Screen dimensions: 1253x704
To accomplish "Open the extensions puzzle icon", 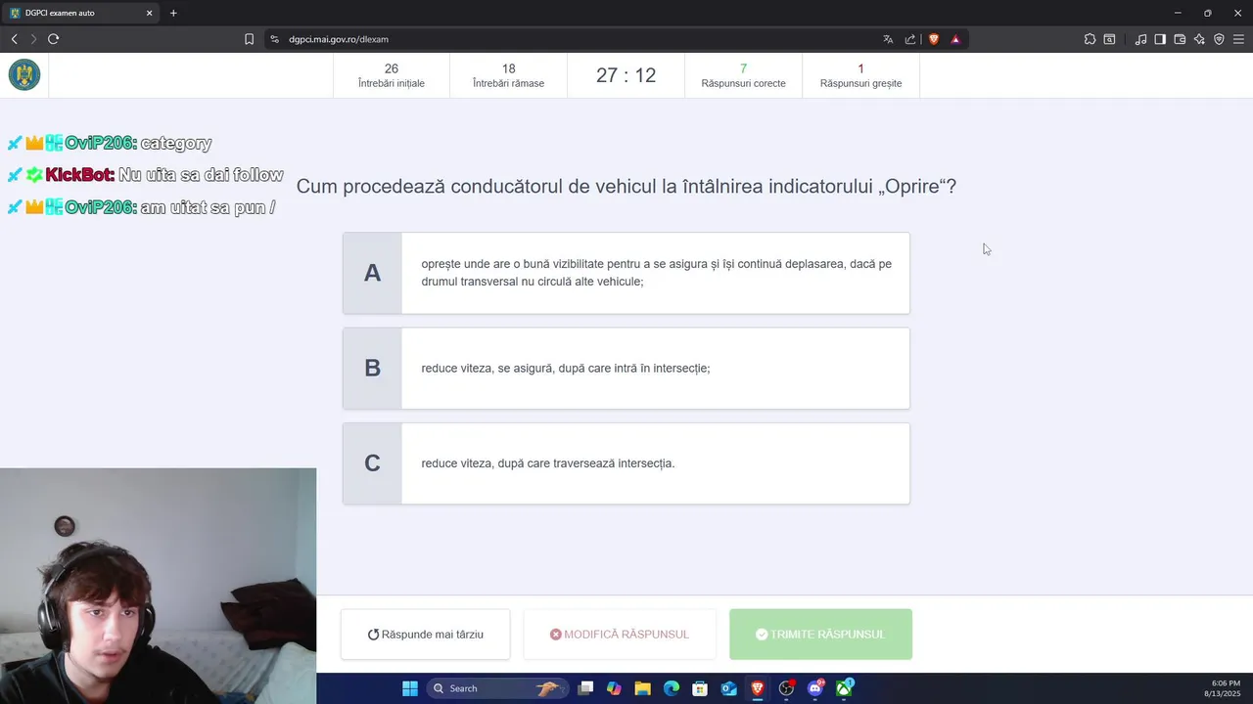I will [x=1090, y=39].
